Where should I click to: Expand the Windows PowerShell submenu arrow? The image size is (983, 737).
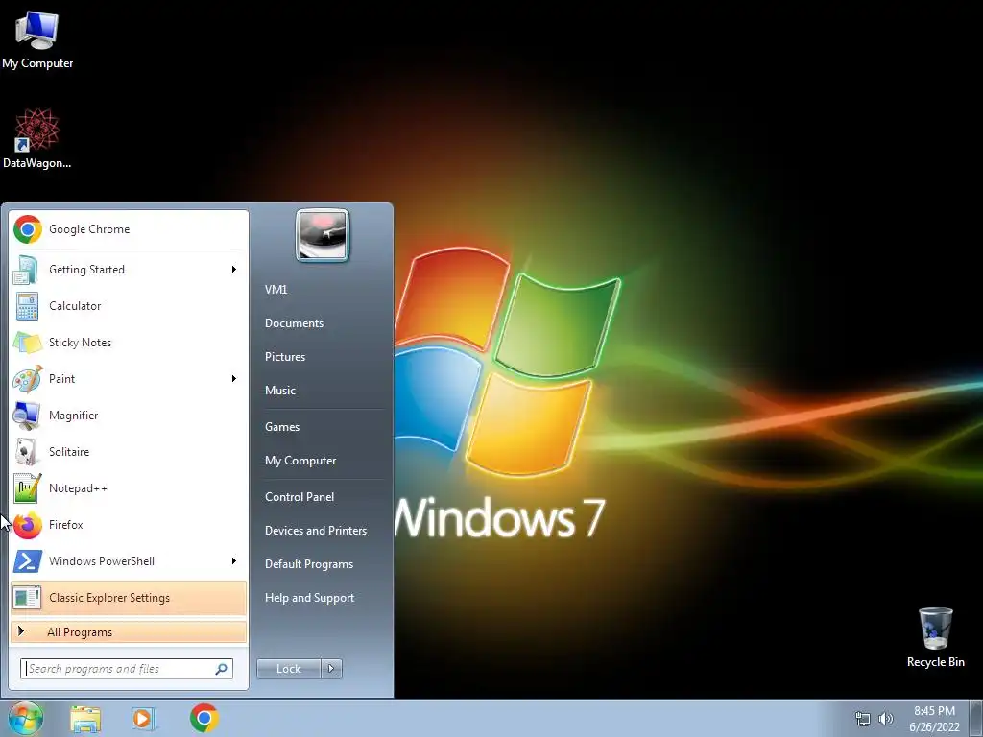click(234, 560)
